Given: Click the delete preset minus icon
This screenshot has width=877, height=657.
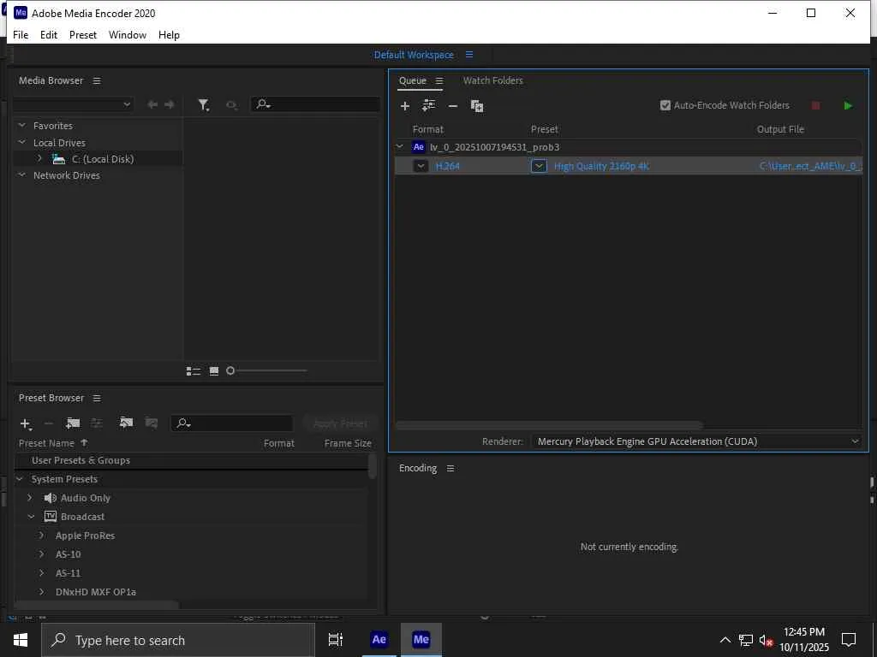Looking at the screenshot, I should point(49,423).
